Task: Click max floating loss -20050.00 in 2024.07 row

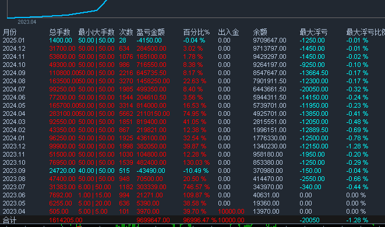Action: [x=314, y=89]
